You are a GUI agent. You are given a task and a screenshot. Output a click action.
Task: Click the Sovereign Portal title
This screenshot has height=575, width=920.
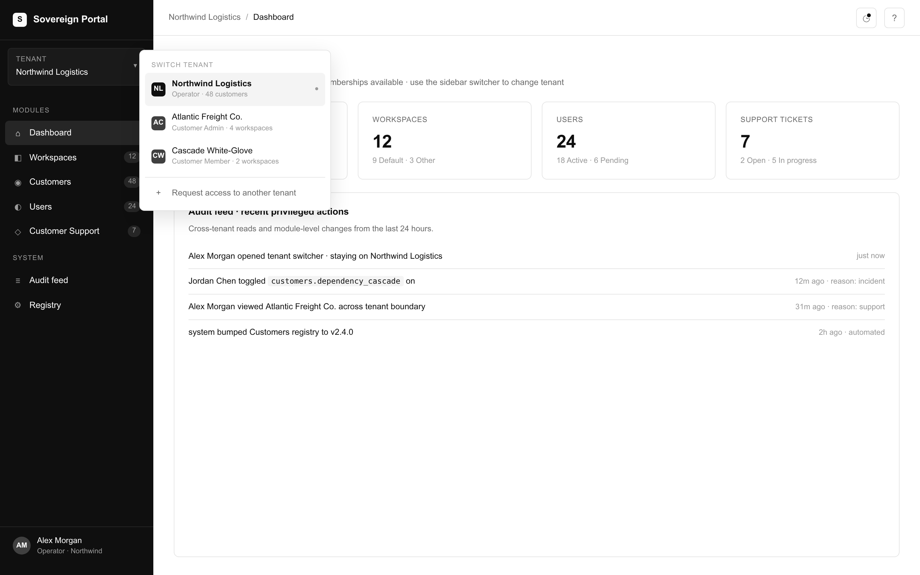pos(70,19)
